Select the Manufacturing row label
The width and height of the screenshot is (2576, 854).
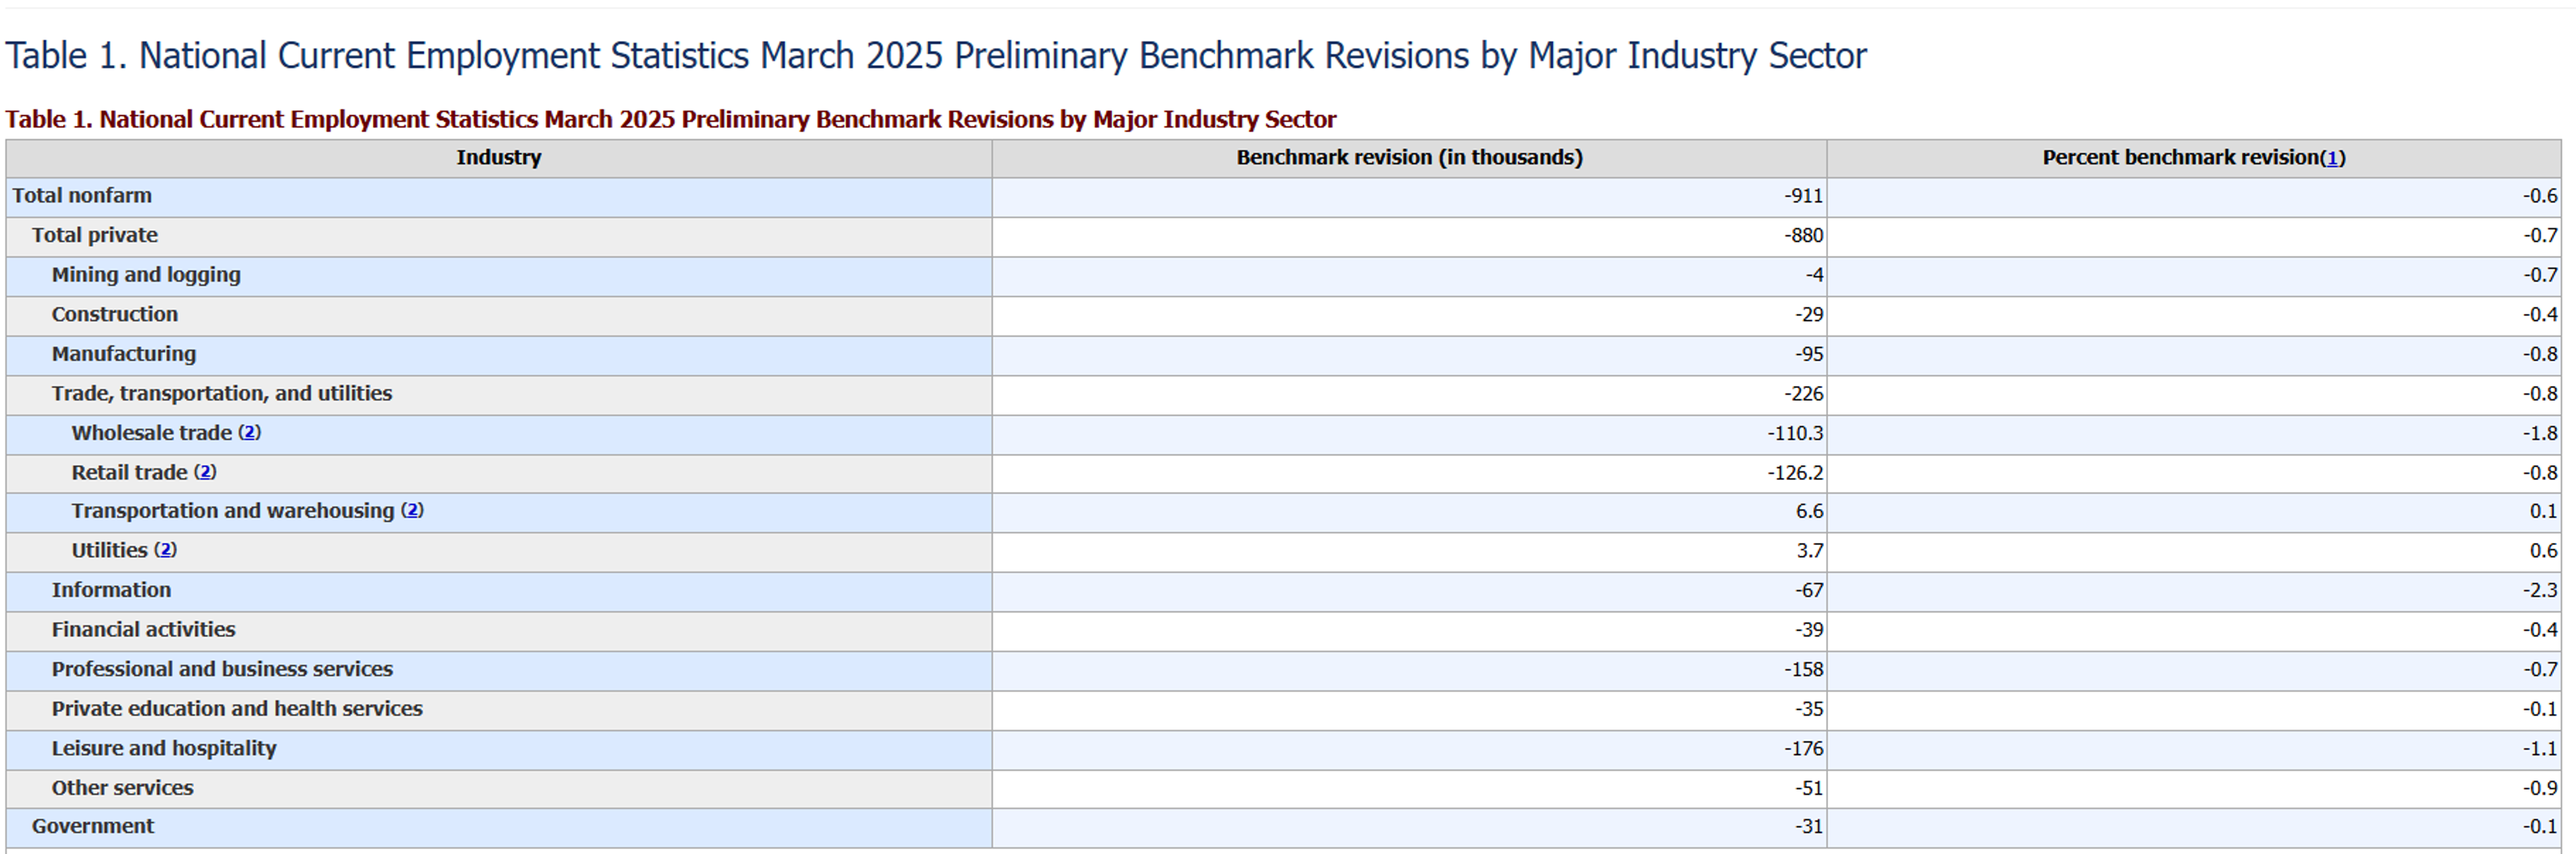(124, 353)
